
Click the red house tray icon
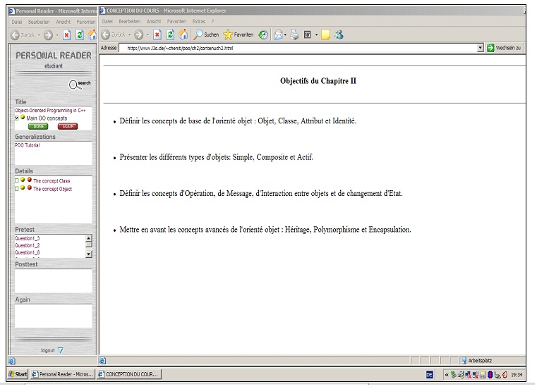click(505, 375)
